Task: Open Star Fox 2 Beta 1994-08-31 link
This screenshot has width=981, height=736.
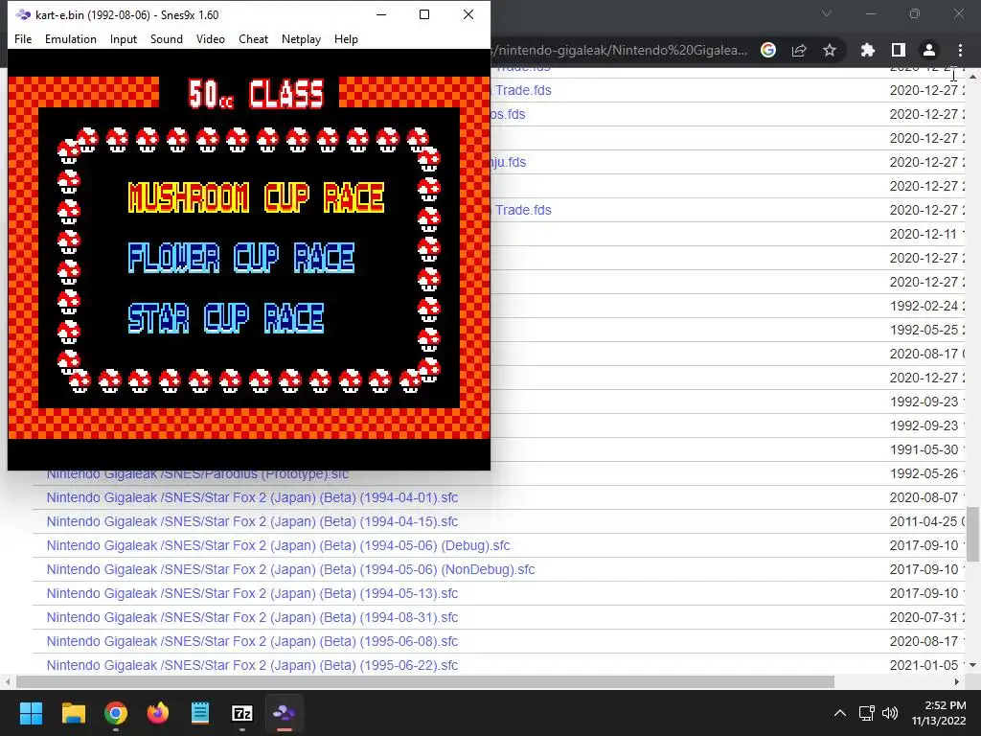Action: (252, 617)
